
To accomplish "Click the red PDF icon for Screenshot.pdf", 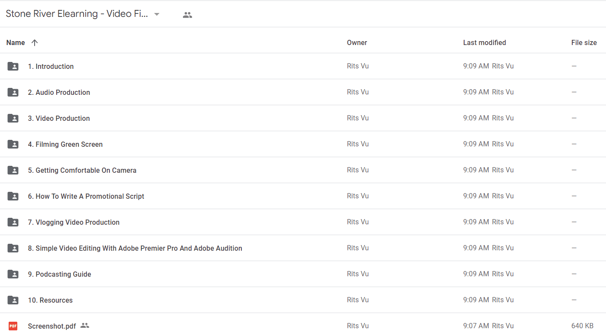I will point(13,326).
